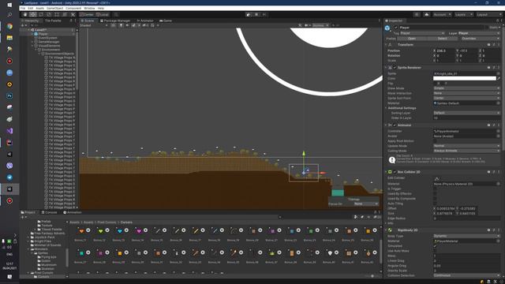
Task: Click the Controller object picker circle
Action: click(498, 132)
